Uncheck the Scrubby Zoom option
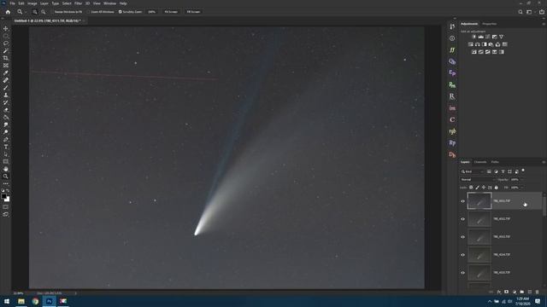The width and height of the screenshot is (547, 307). pos(121,12)
